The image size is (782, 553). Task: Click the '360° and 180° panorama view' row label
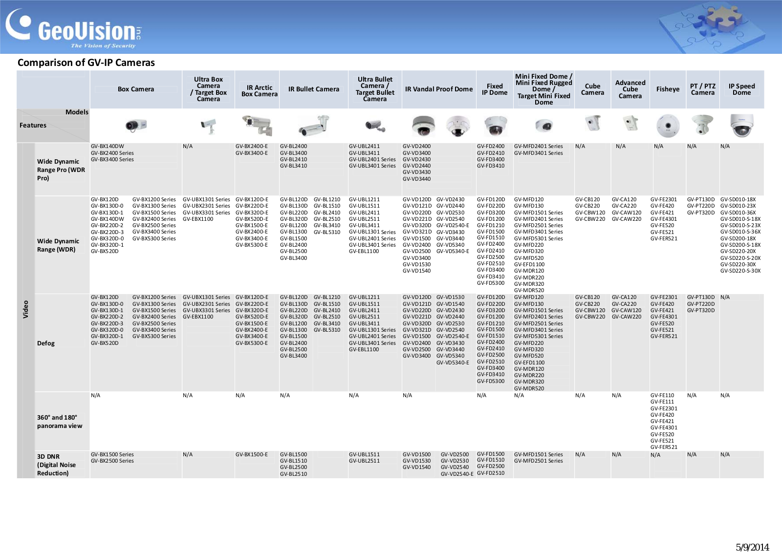click(x=60, y=422)
